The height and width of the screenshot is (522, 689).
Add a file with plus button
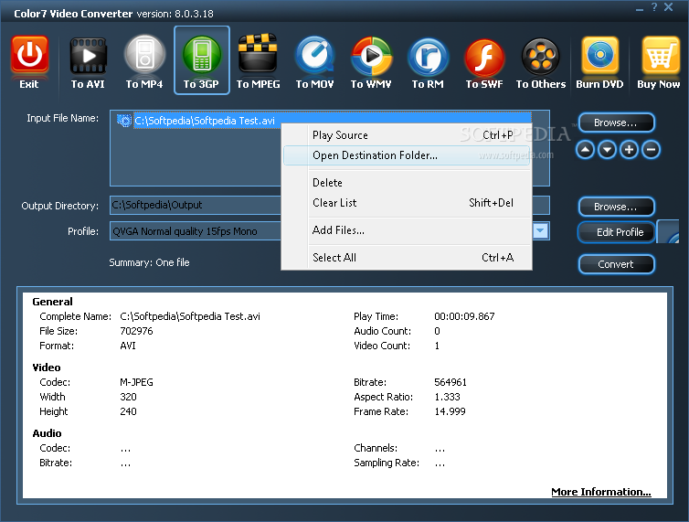tap(629, 150)
